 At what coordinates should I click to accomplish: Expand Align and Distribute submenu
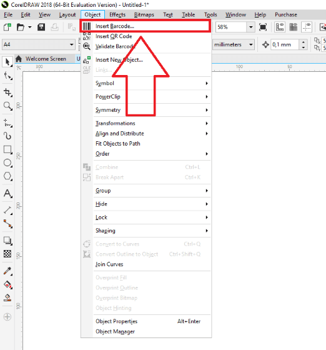(x=152, y=134)
